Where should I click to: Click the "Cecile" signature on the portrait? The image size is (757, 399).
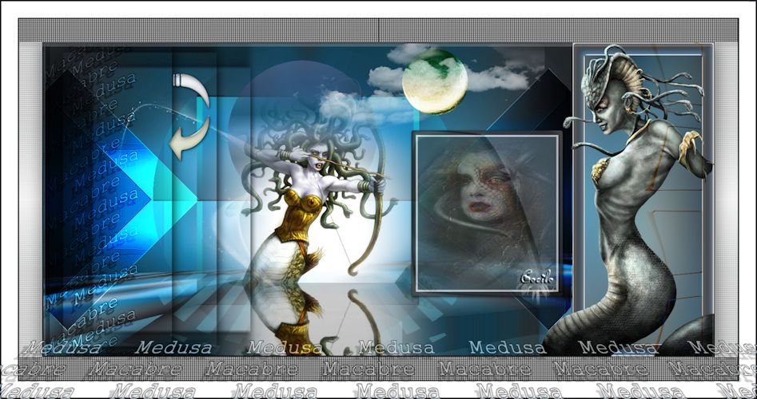(537, 278)
